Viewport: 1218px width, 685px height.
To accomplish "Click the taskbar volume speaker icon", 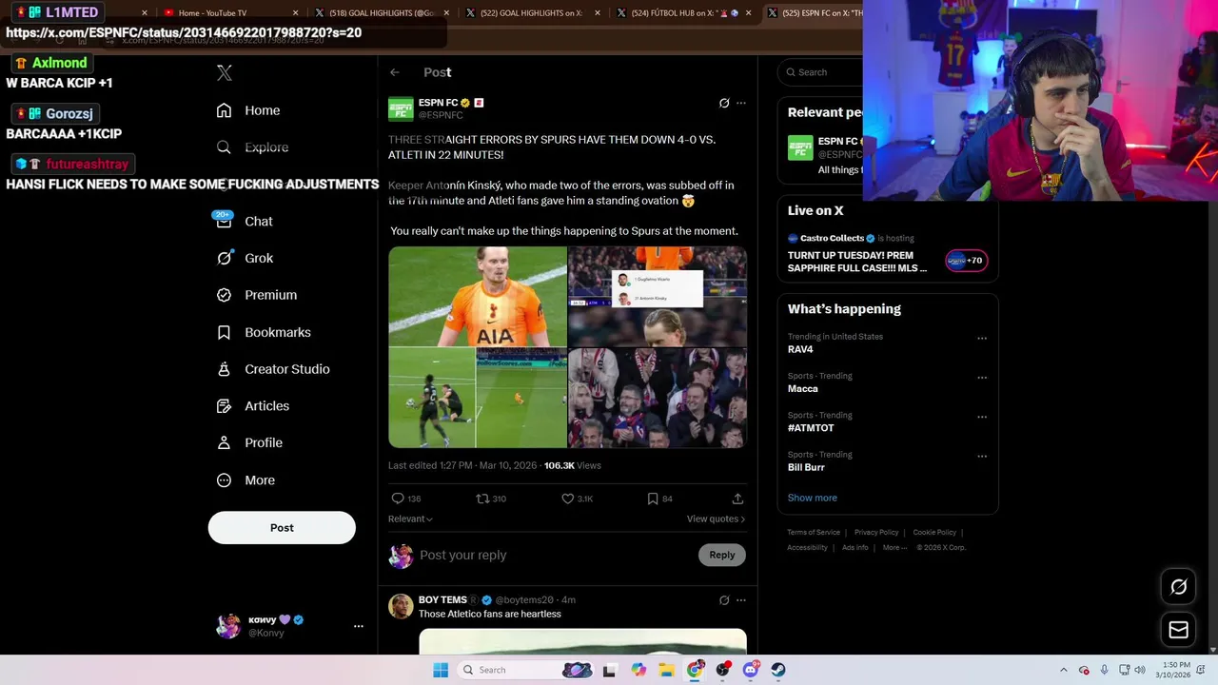I will pyautogui.click(x=1140, y=670).
